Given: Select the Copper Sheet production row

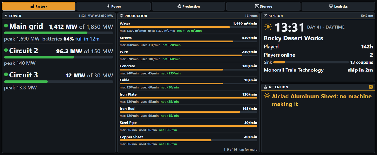Looking at the screenshot, I should [188, 140].
